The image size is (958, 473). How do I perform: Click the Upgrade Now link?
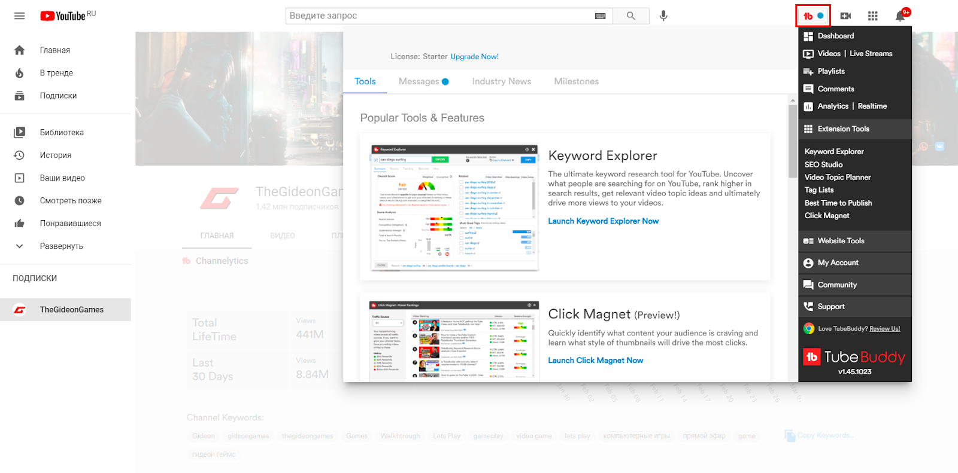(x=474, y=57)
